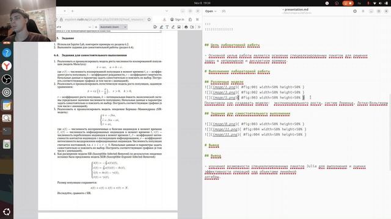Click the '## Цель лабораторной работы' heading
The image size is (391, 219).
point(232,45)
